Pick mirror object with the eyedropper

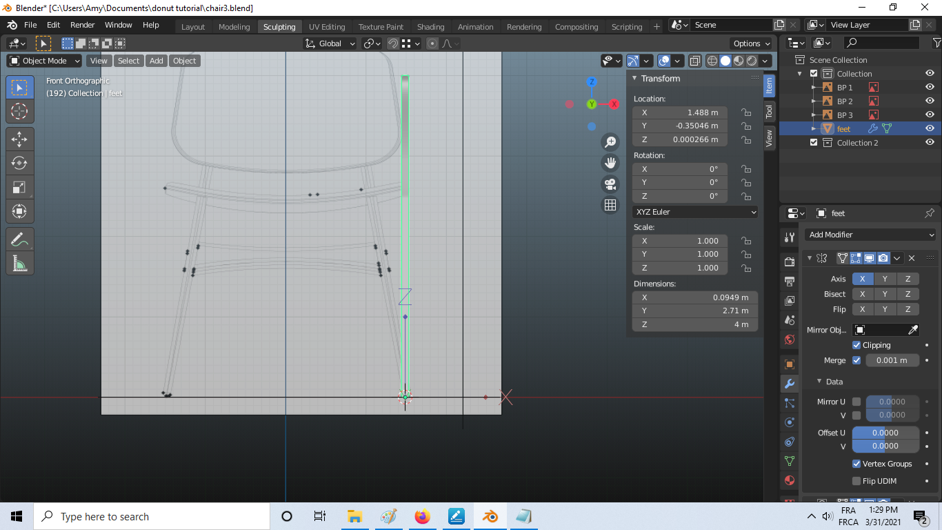pos(913,330)
